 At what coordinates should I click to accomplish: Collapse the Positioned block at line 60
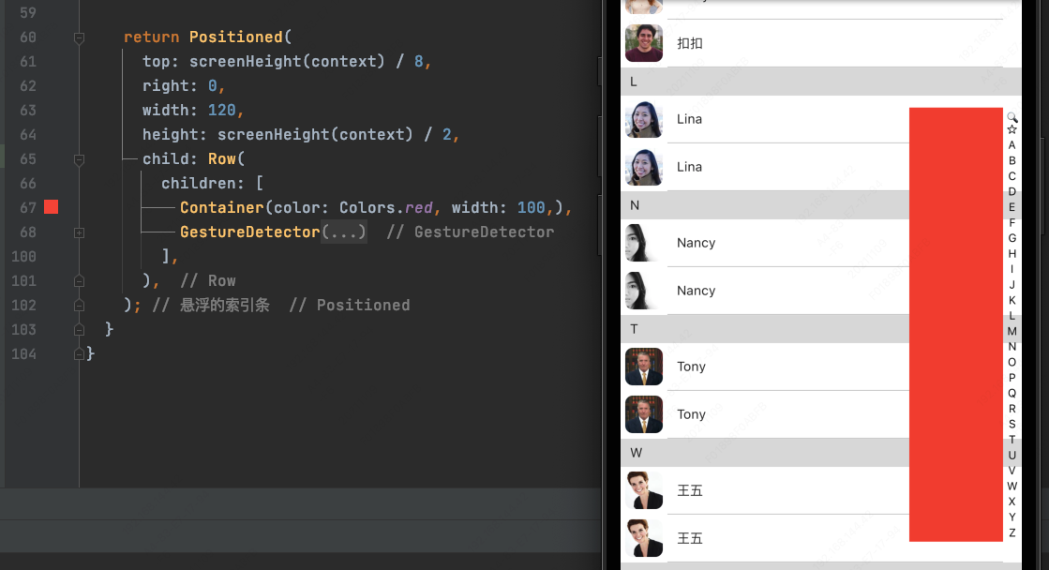[79, 37]
